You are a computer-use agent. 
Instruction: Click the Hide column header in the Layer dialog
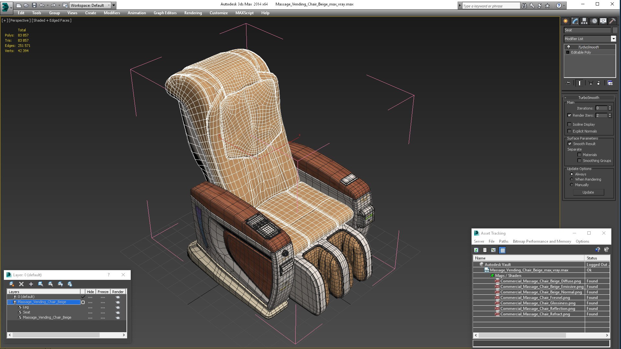[90, 292]
